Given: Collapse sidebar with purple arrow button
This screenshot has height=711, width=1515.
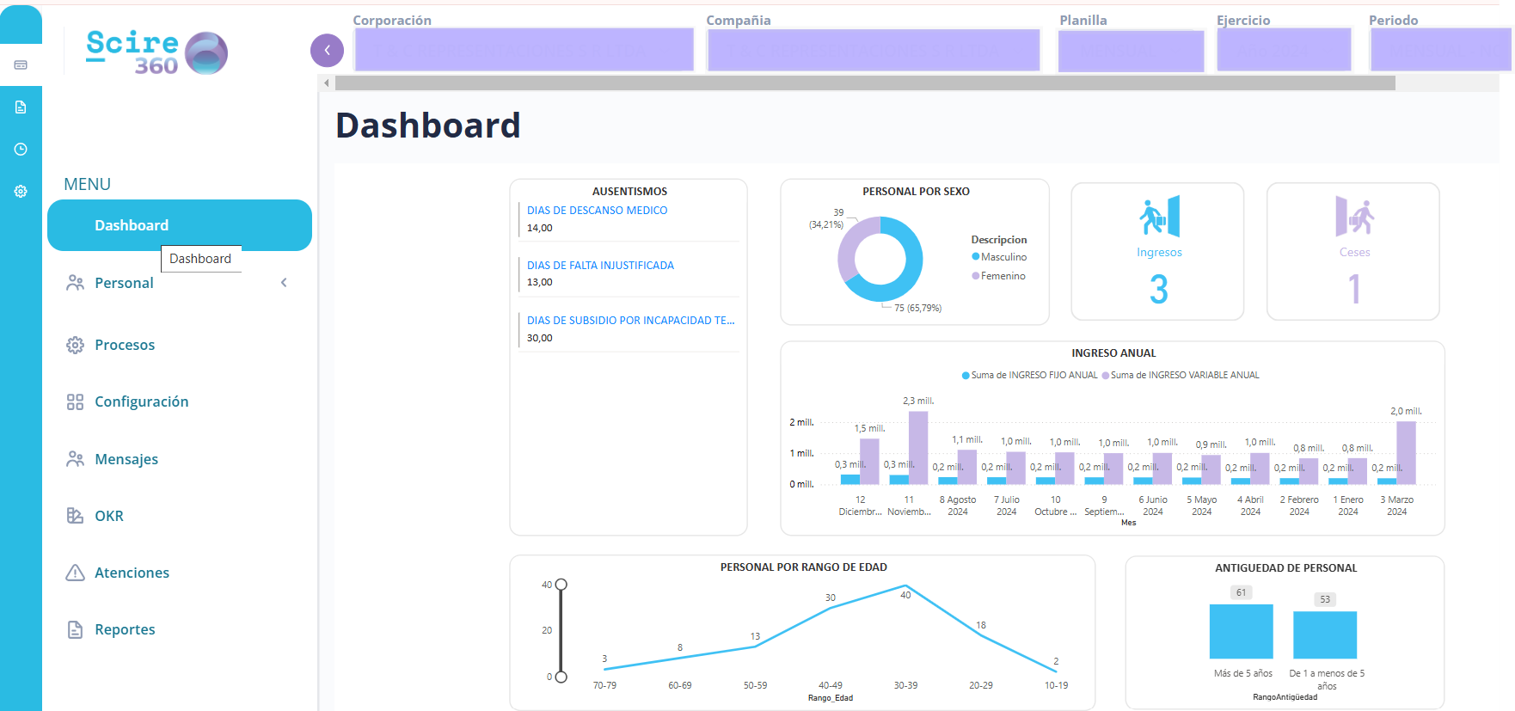Looking at the screenshot, I should point(327,50).
